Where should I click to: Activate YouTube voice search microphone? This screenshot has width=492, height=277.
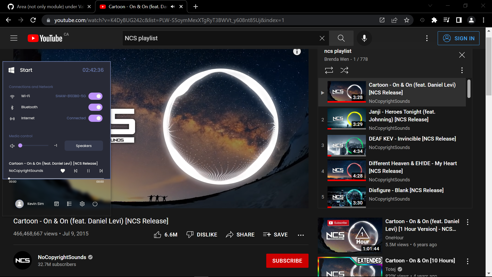pos(364,38)
